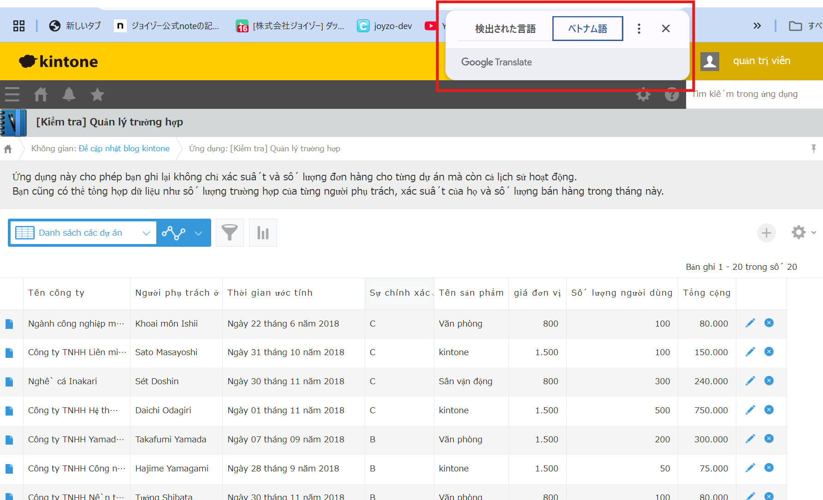Image resolution: width=823 pixels, height=500 pixels.
Task: Open the filter funnel icon
Action: coord(230,233)
